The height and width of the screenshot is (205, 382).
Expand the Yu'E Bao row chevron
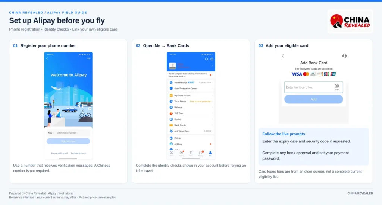[x=212, y=113]
